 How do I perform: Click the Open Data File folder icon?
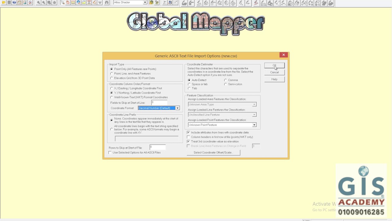(4, 2)
